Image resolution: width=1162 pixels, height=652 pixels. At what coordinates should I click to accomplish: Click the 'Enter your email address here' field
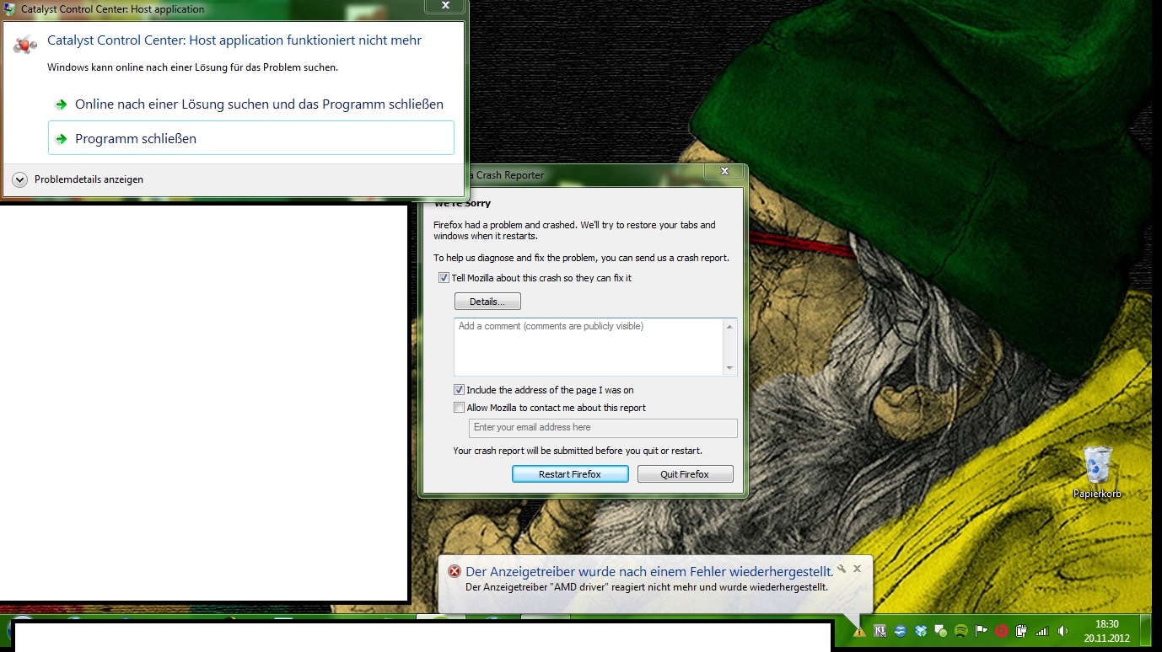[x=603, y=428]
